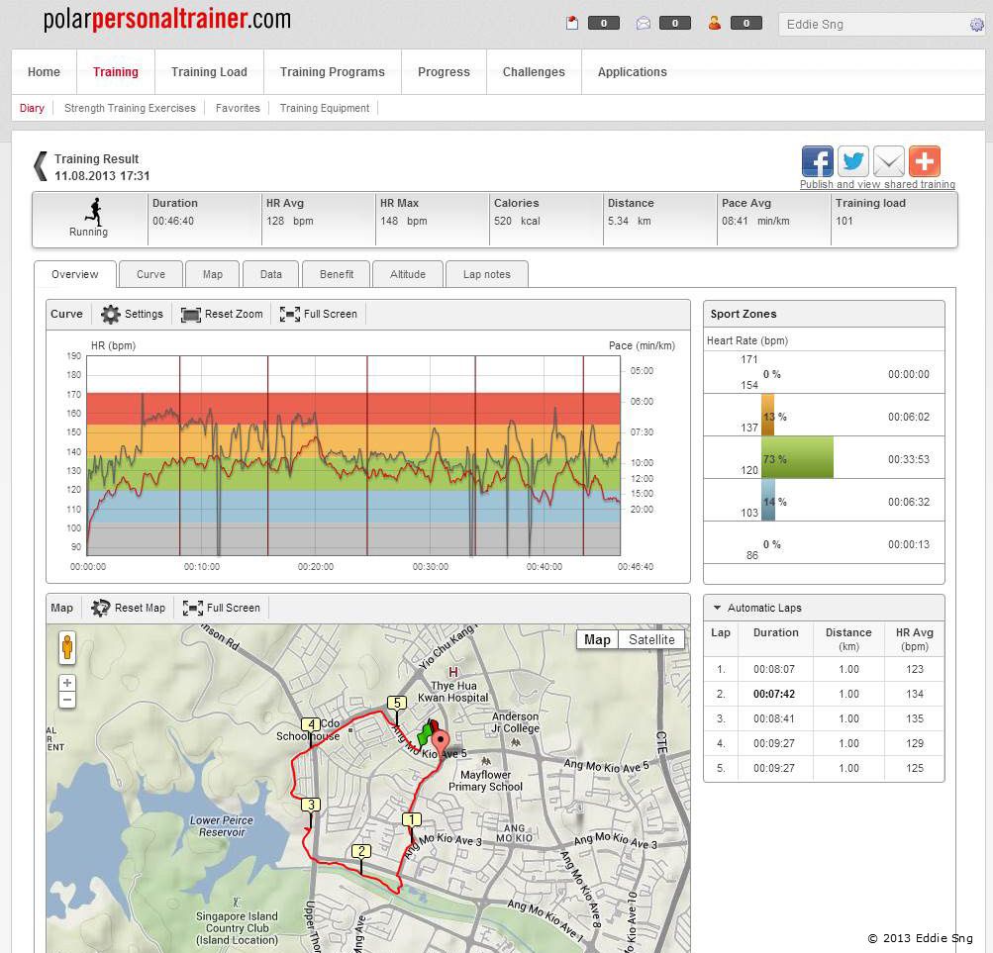Share training on Twitter

(853, 161)
